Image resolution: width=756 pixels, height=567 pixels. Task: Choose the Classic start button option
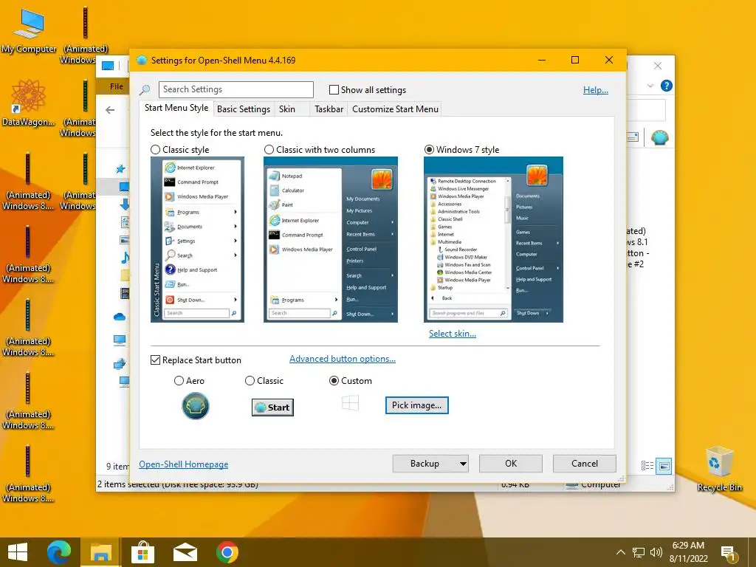point(250,381)
